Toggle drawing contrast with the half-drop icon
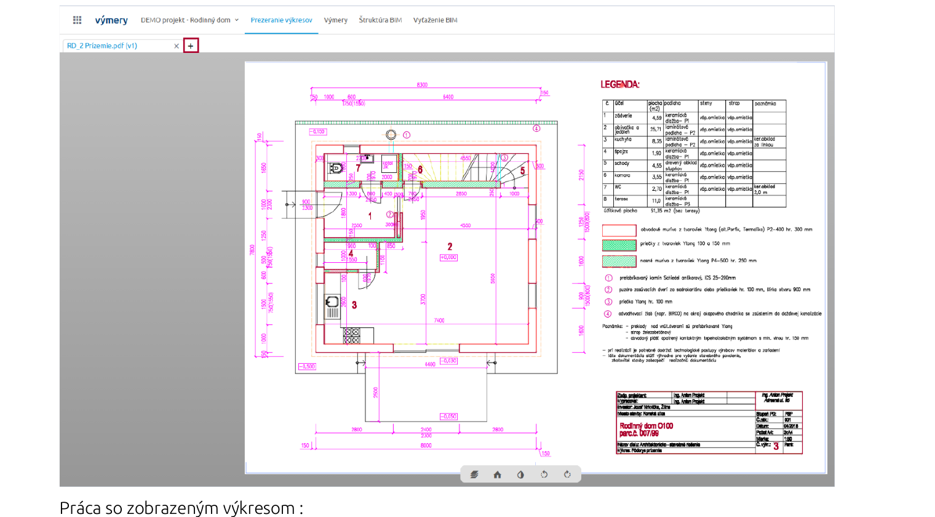This screenshot has height=517, width=935. (520, 475)
